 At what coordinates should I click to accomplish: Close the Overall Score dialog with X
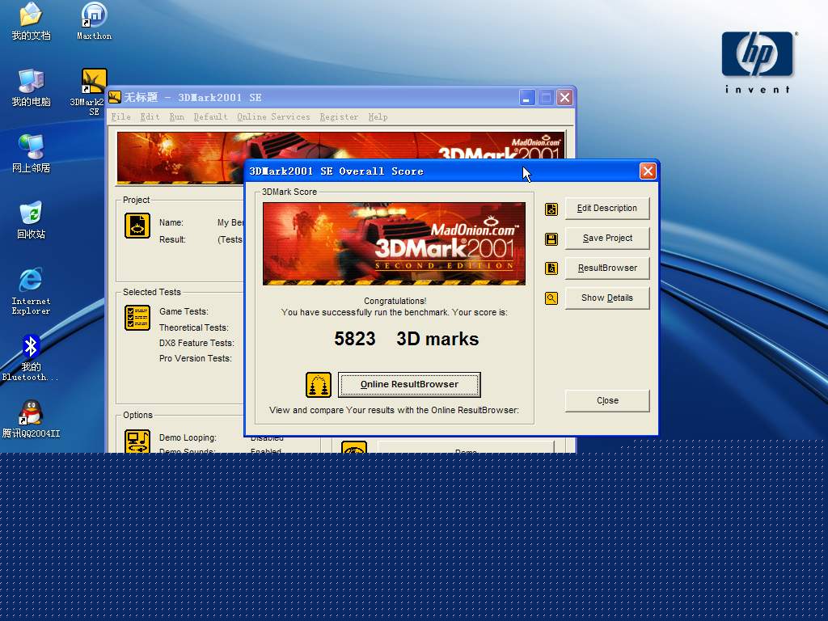point(648,171)
